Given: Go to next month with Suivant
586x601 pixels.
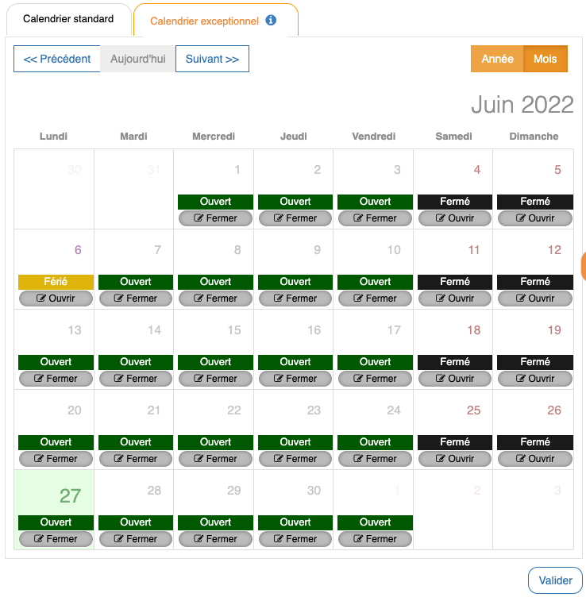Looking at the screenshot, I should [x=212, y=59].
